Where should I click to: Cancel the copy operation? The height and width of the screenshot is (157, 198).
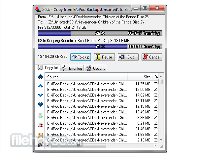point(152,57)
